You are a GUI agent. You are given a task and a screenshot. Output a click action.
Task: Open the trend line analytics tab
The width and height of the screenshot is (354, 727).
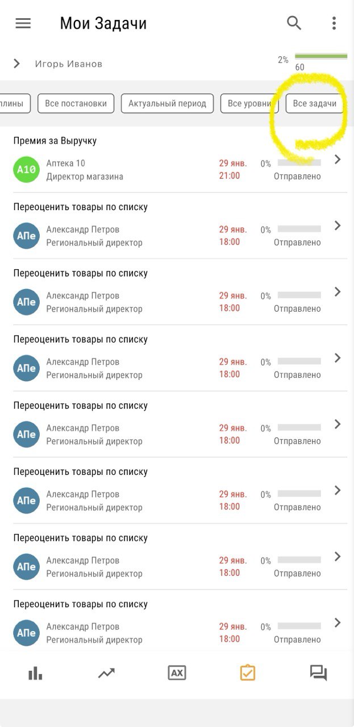pyautogui.click(x=106, y=673)
